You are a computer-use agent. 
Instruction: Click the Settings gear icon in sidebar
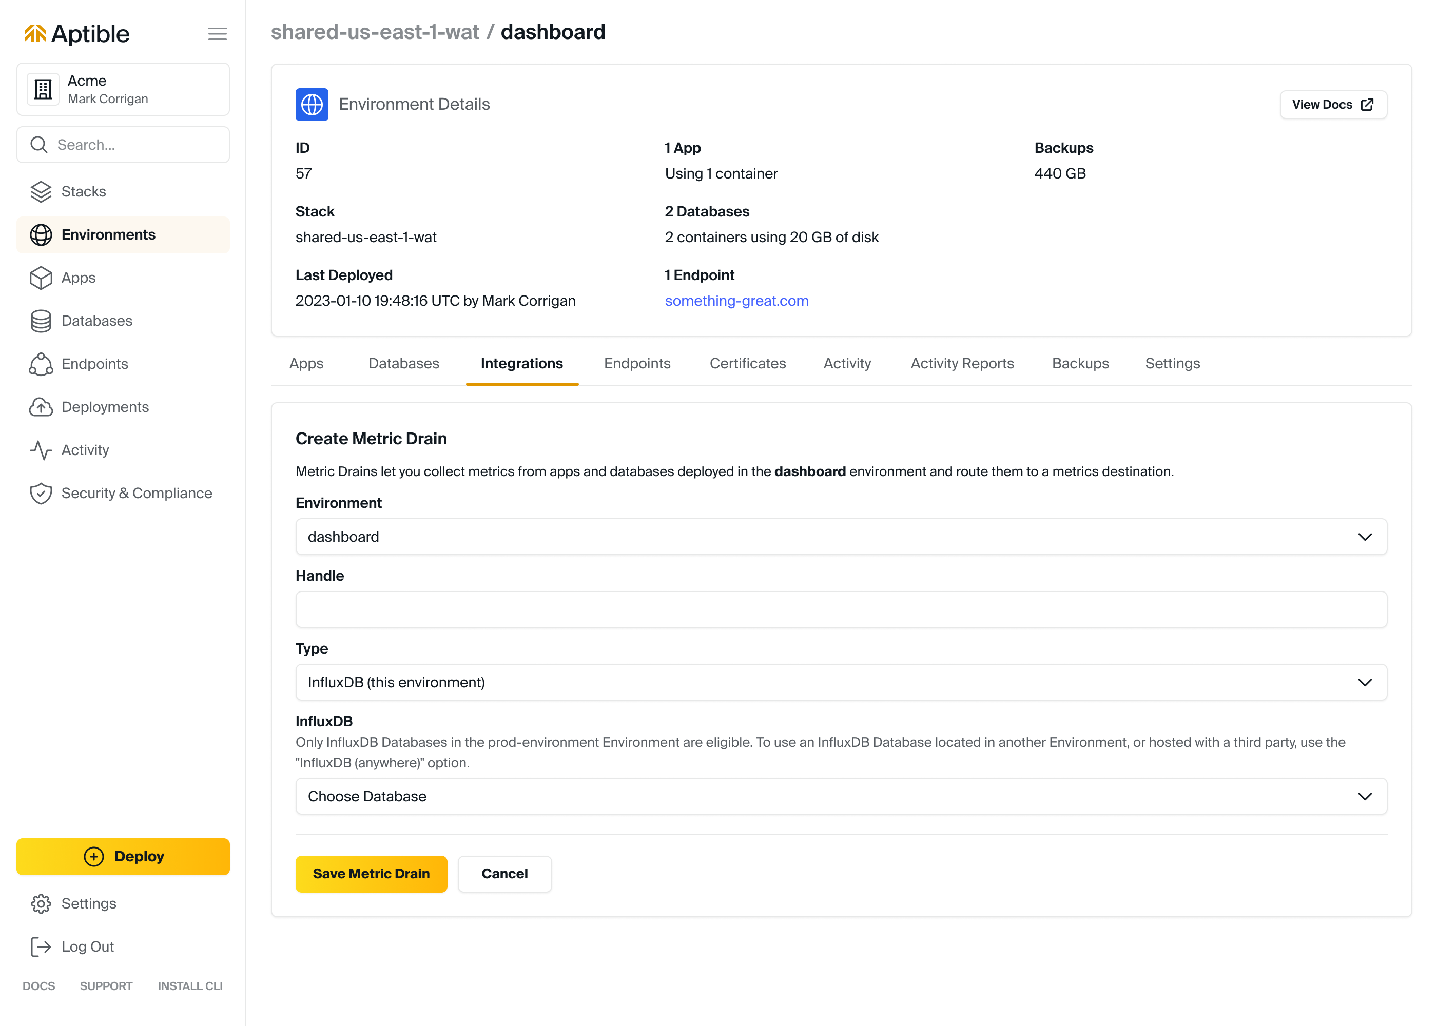point(41,903)
